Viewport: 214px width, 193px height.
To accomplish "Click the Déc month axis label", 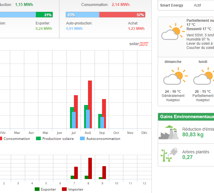I will pyautogui.click(x=144, y=133).
